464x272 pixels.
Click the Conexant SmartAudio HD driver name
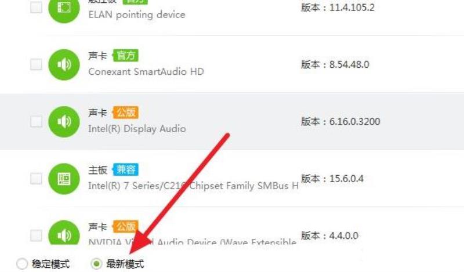(146, 72)
